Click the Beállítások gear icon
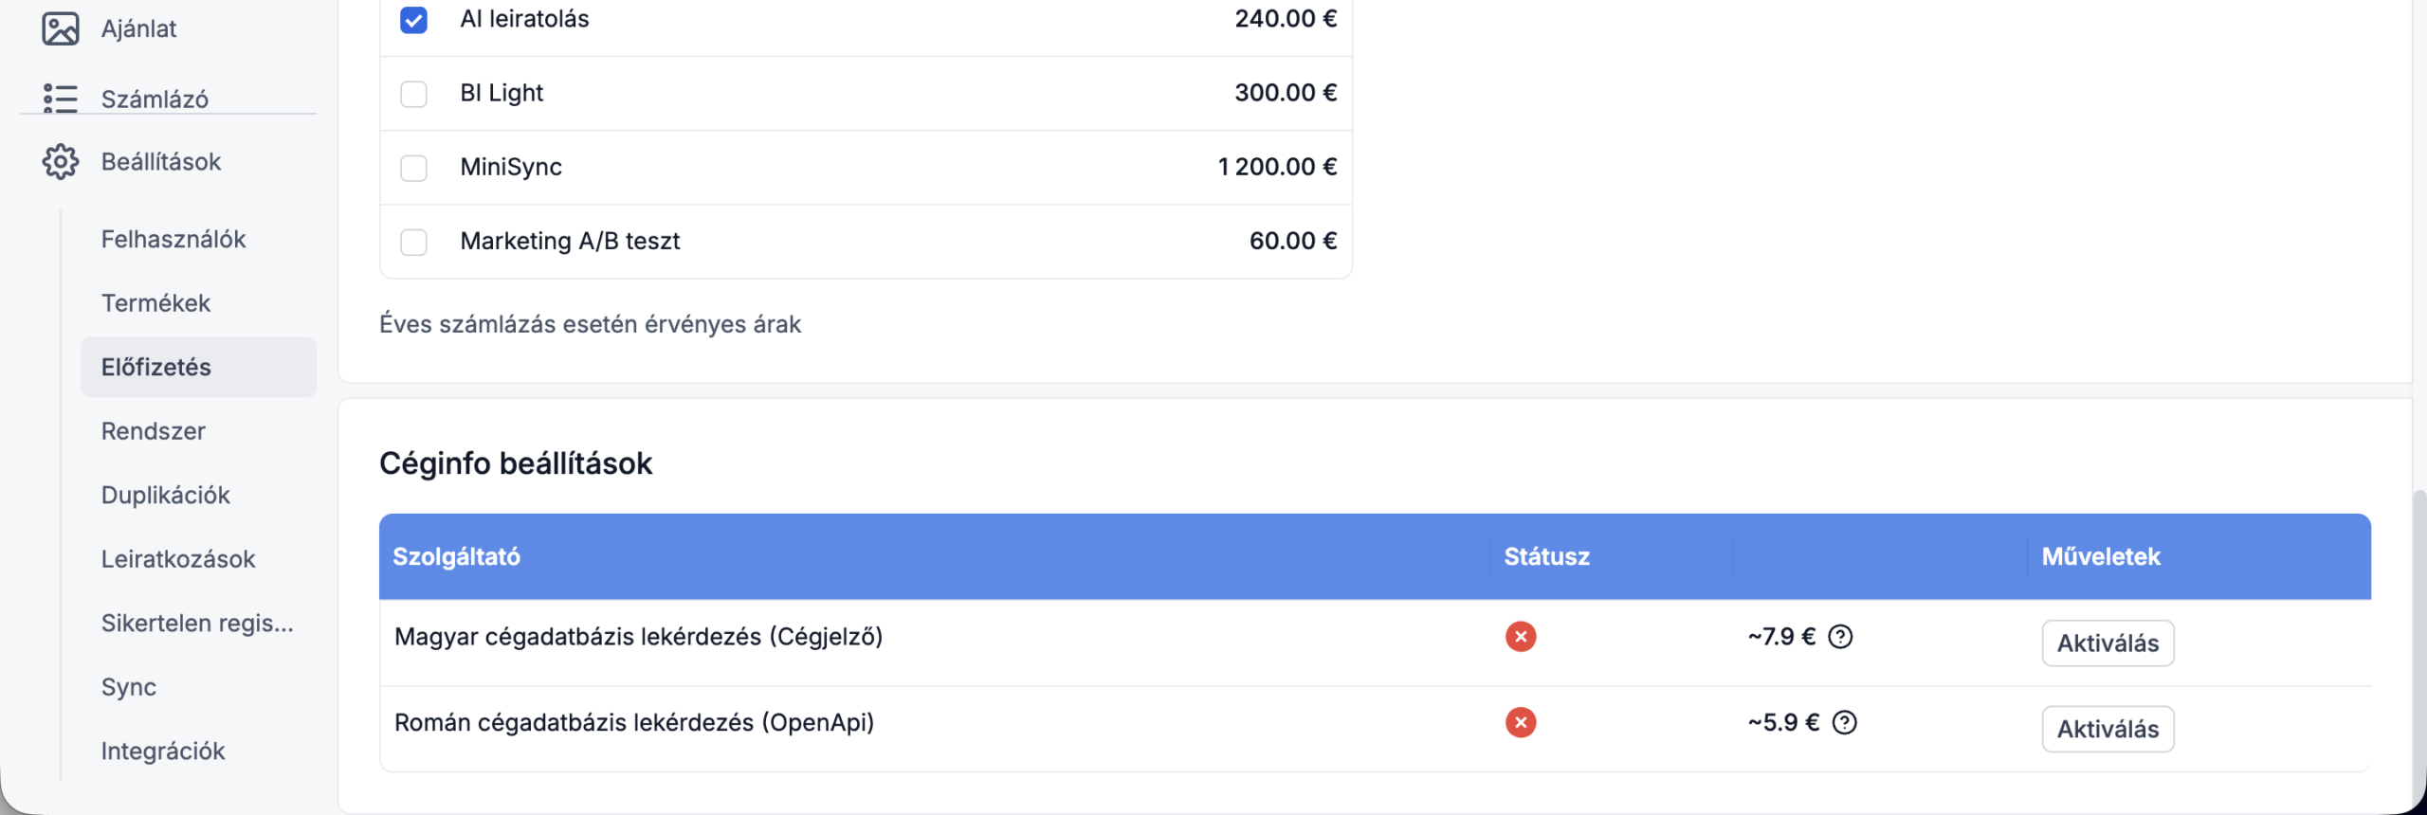 click(61, 162)
